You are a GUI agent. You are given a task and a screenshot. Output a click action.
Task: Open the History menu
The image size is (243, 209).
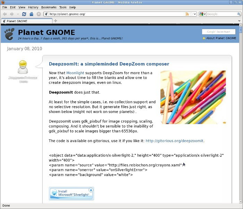pos(33,7)
